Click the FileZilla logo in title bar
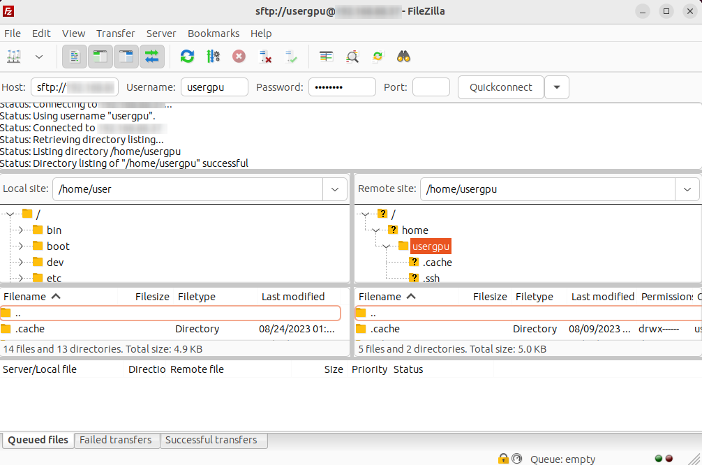The image size is (702, 465). (8, 11)
